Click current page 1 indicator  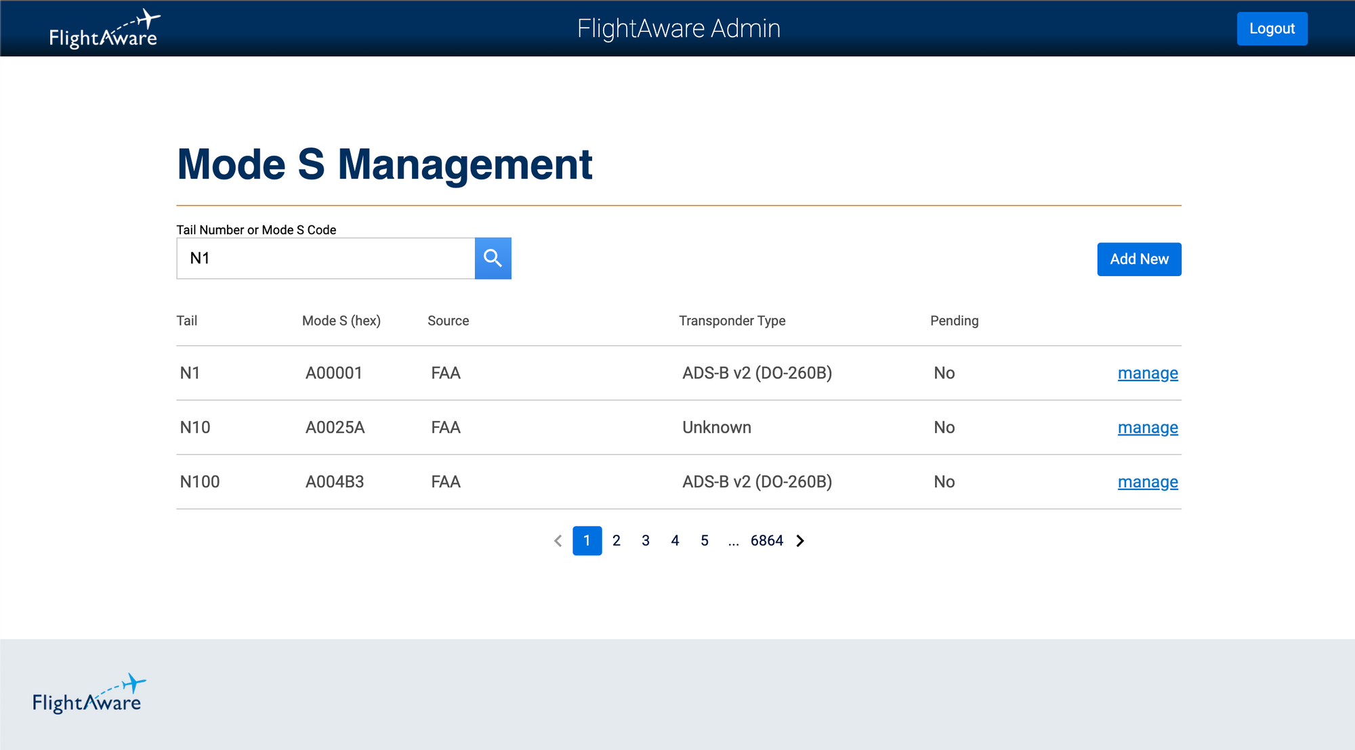coord(587,541)
